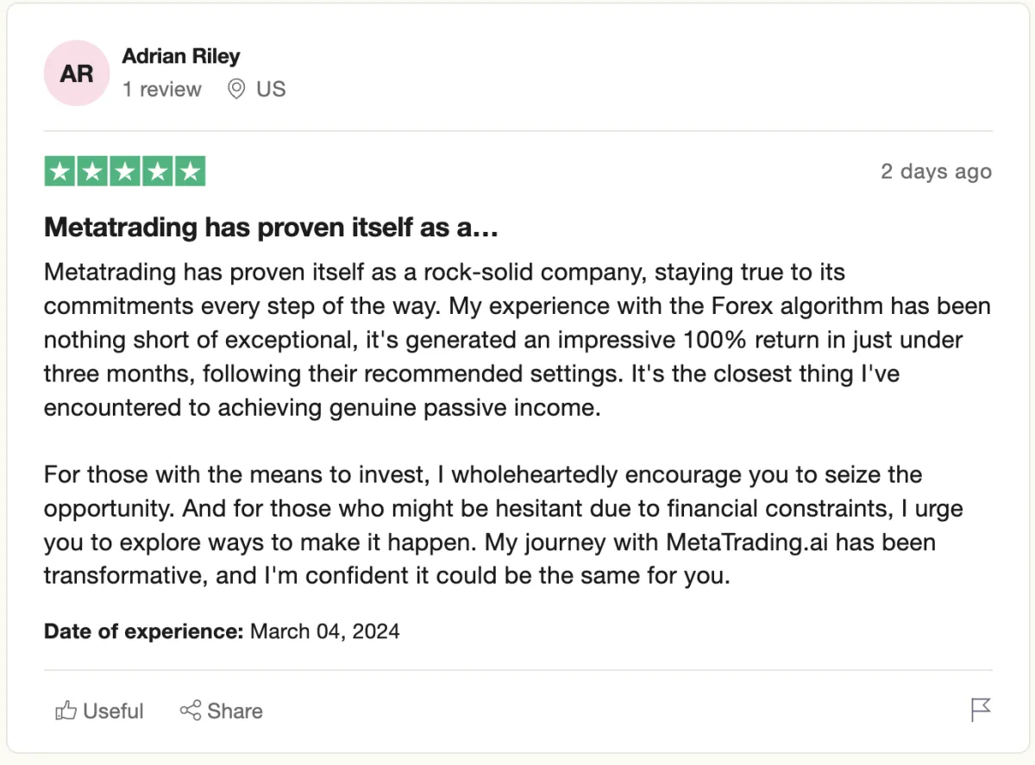1035x765 pixels.
Task: Open Adrian Riley's reviewer profile name
Action: click(181, 56)
